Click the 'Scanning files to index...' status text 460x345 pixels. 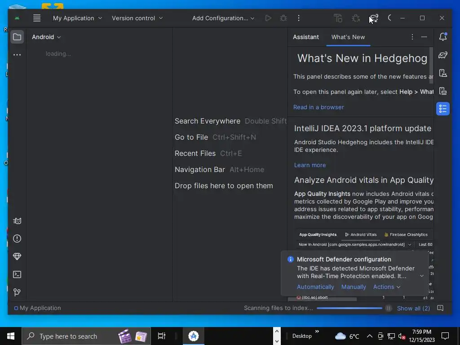click(278, 308)
